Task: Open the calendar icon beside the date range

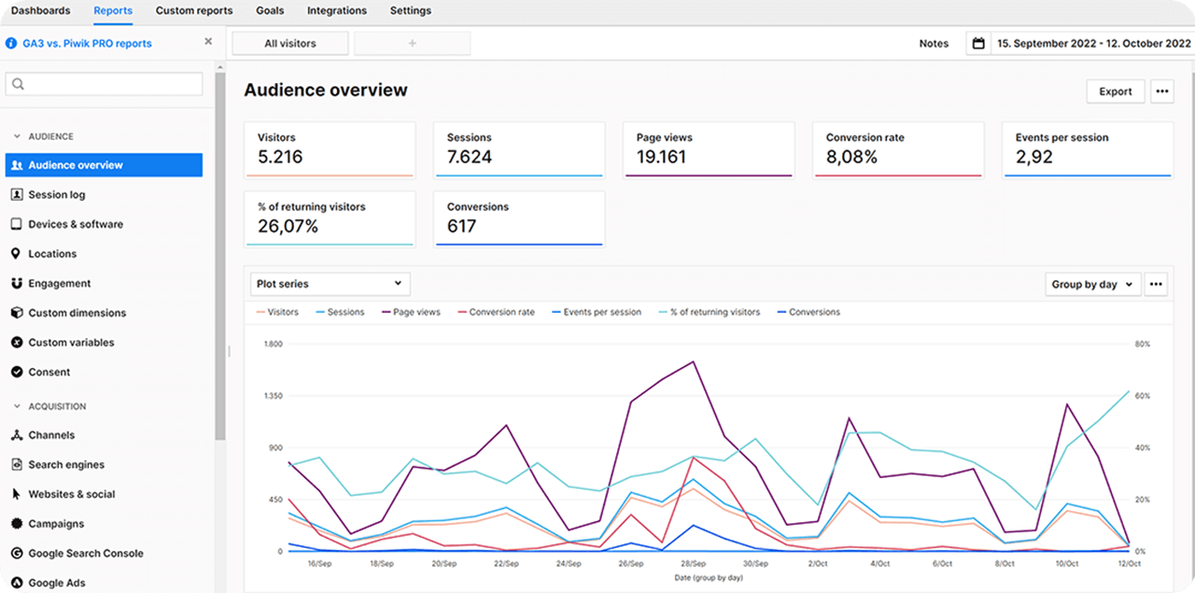Action: [x=977, y=42]
